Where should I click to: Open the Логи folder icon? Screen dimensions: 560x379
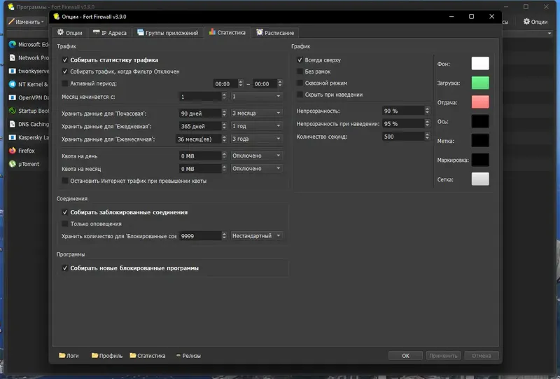click(x=62, y=355)
